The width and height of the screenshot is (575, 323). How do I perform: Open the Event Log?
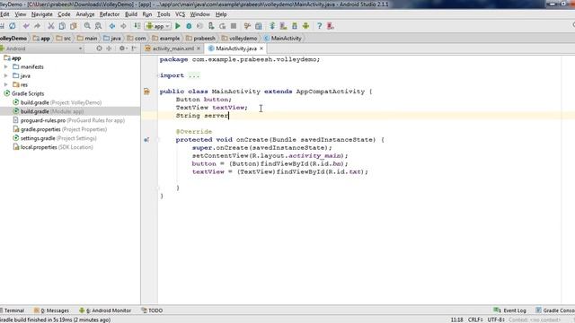pos(510,310)
